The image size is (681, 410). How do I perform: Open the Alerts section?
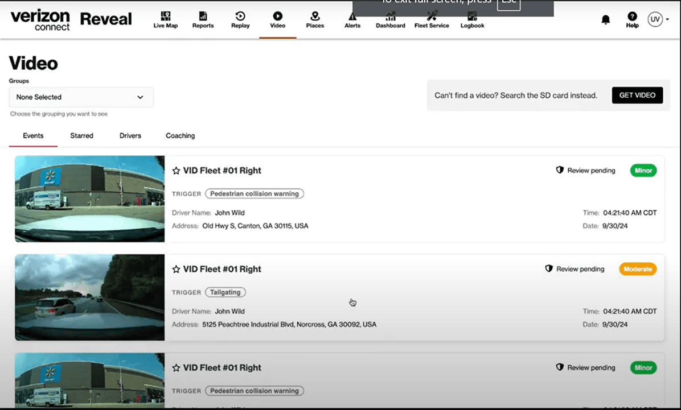(352, 20)
